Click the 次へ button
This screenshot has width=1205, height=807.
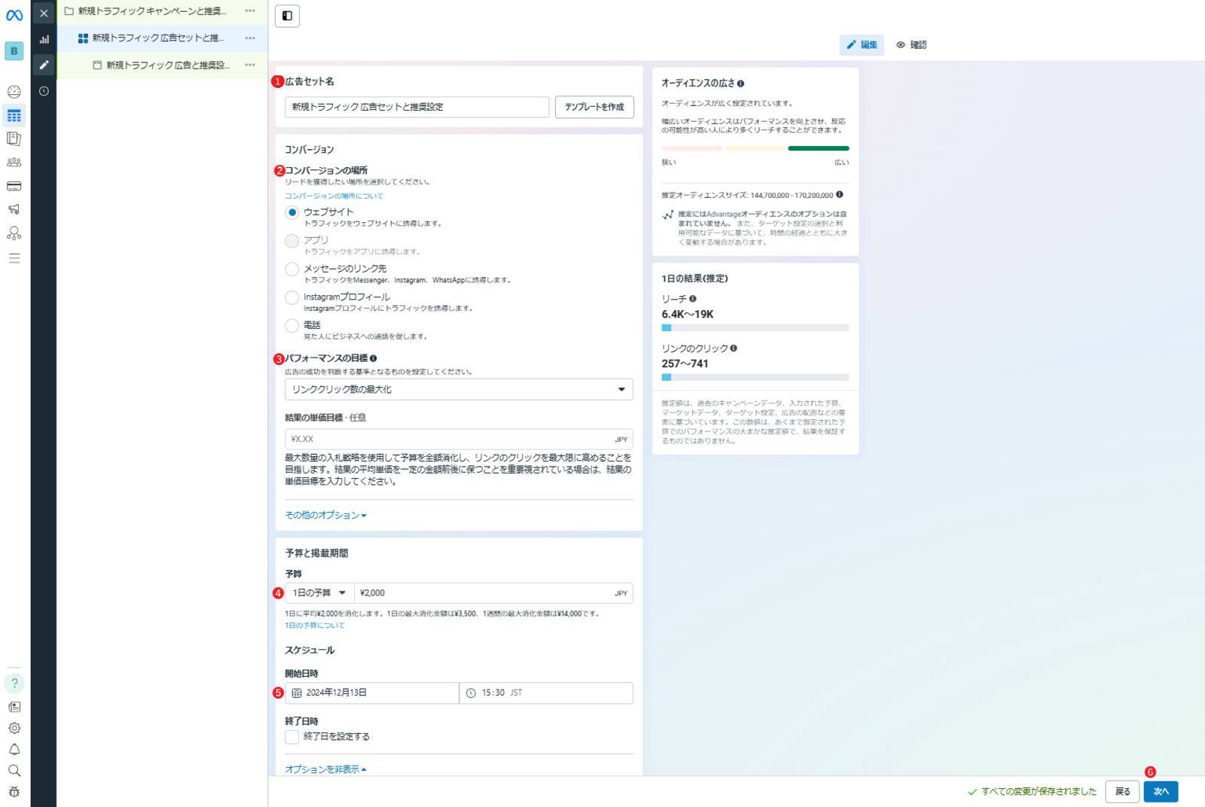(1161, 791)
